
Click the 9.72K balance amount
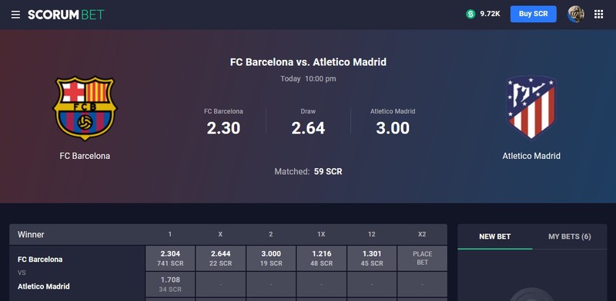[x=490, y=14]
